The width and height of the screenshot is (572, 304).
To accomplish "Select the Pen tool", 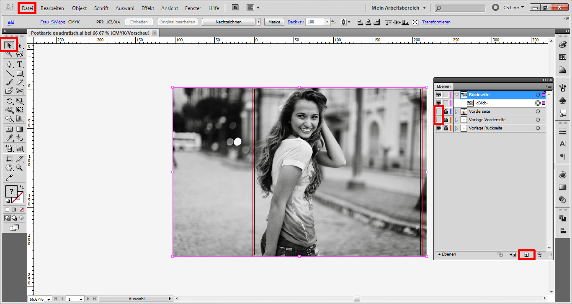I will (x=9, y=64).
